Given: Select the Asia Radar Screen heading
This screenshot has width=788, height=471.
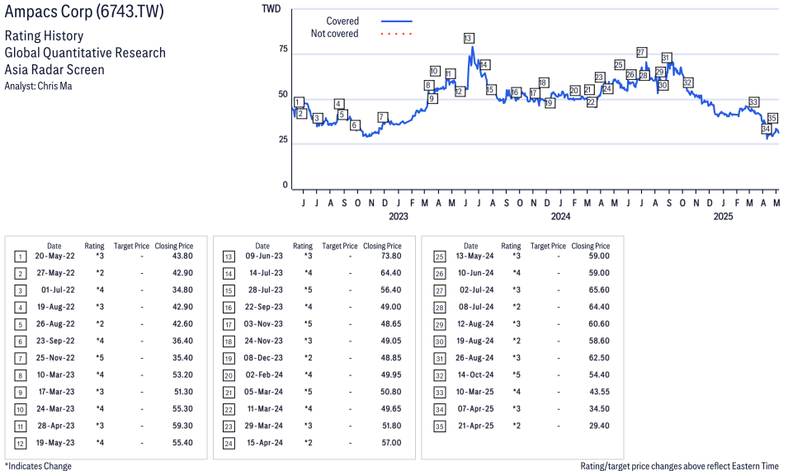Looking at the screenshot, I should click(54, 69).
